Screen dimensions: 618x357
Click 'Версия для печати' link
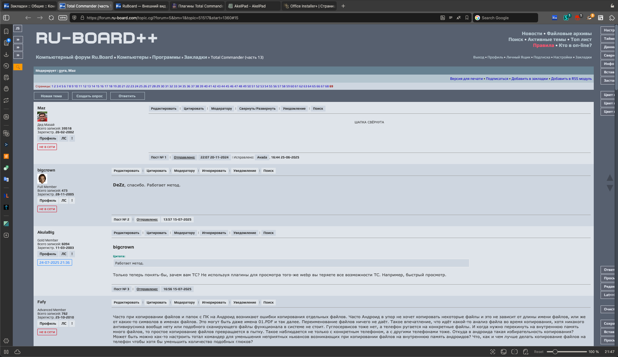pos(466,79)
